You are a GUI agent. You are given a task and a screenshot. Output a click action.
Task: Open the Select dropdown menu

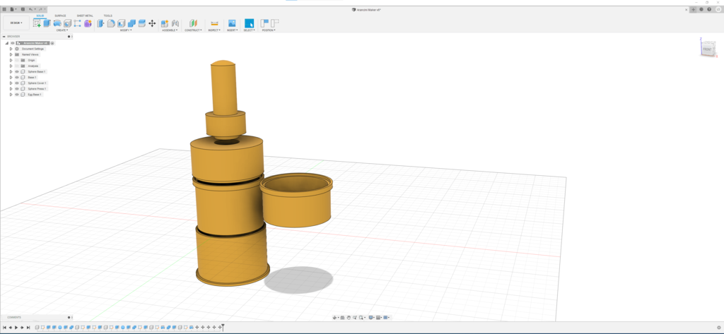click(249, 30)
